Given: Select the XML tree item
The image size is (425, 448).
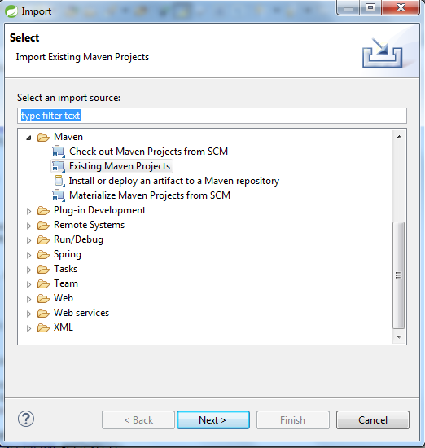Looking at the screenshot, I should [64, 327].
